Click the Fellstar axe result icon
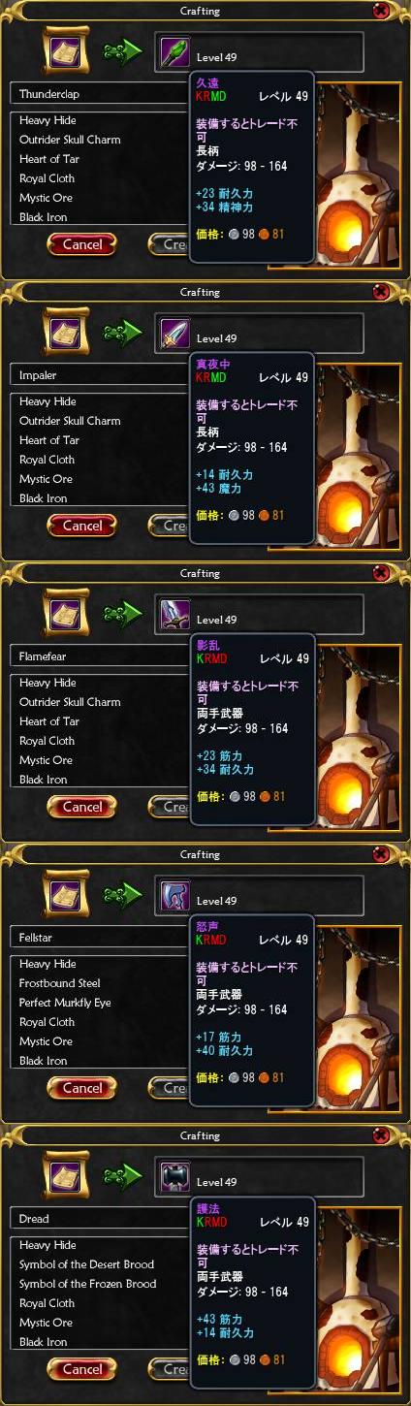Viewport: 411px width, 1406px height. pyautogui.click(x=174, y=895)
